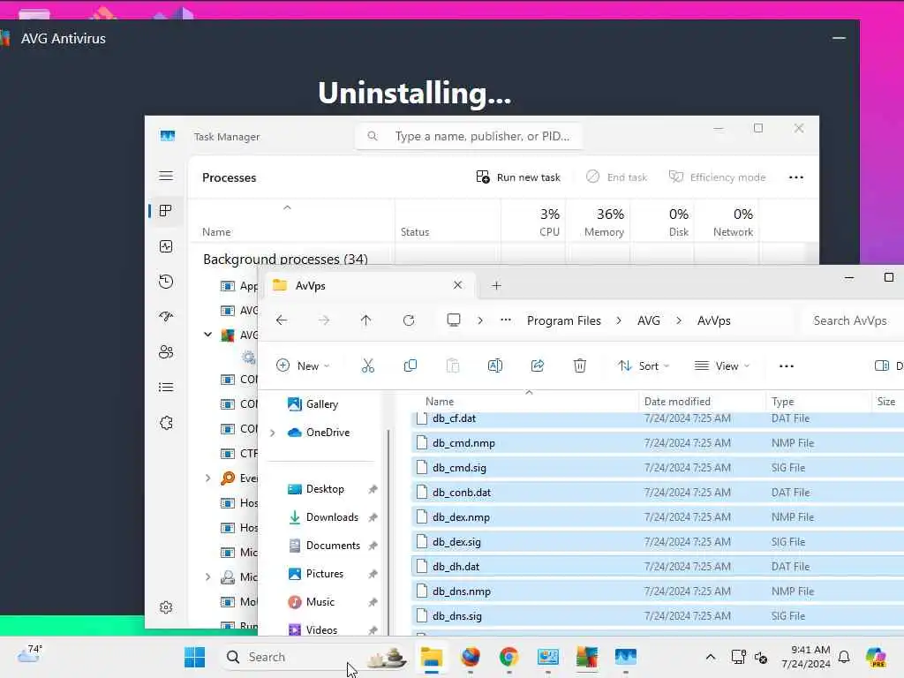Select file db_conb.dat
This screenshot has height=678, width=904.
[657, 493]
